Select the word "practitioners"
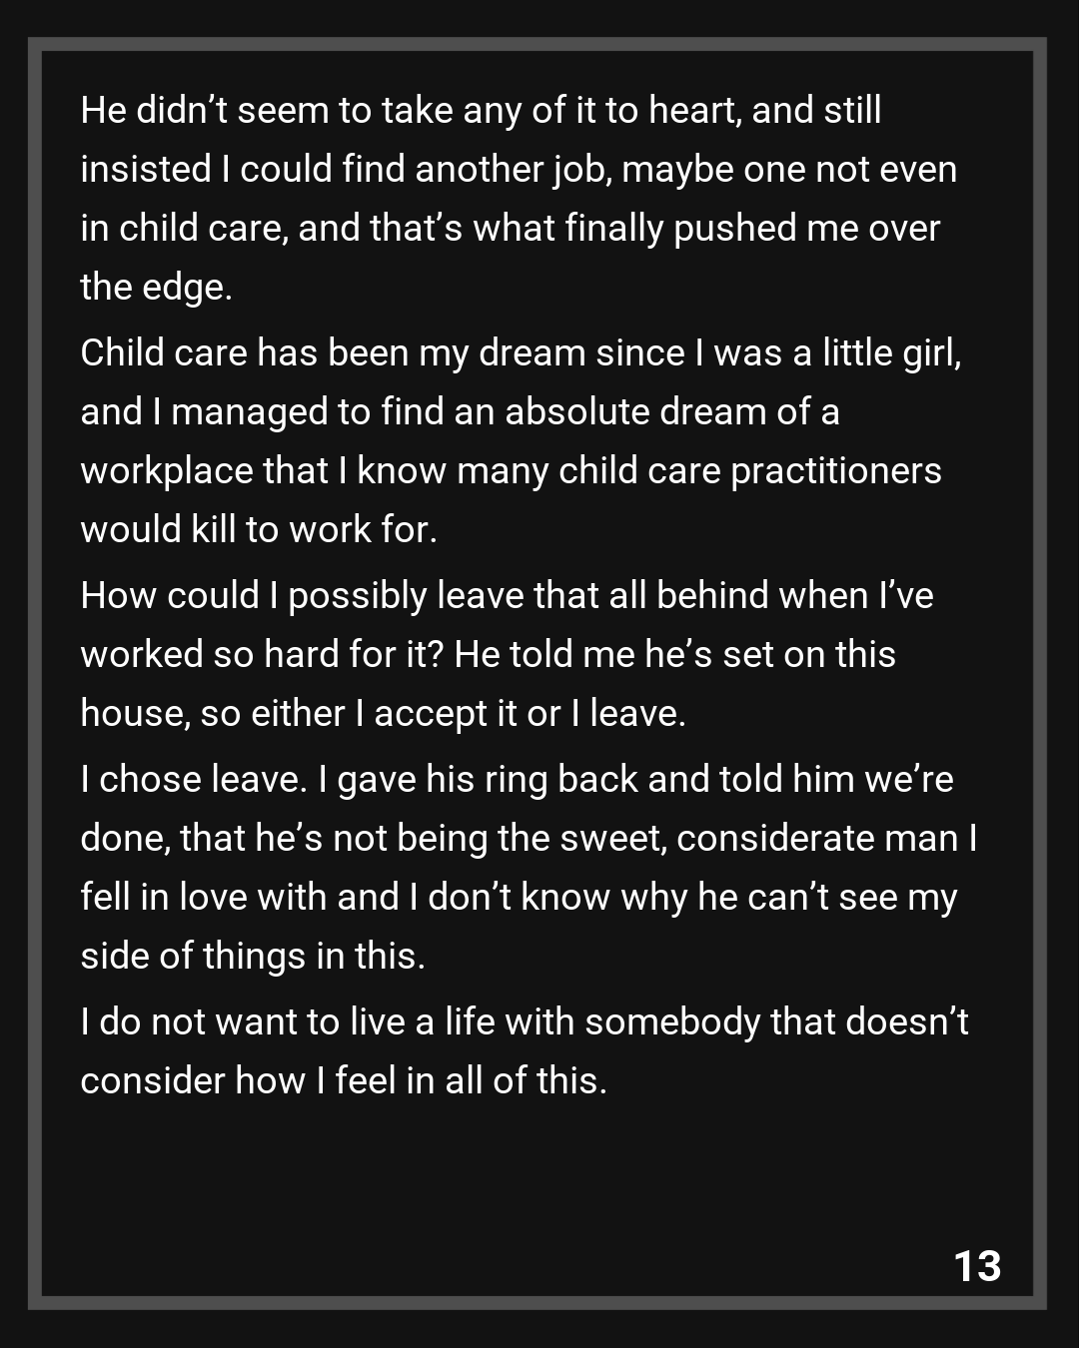1079x1348 pixels. (x=835, y=471)
